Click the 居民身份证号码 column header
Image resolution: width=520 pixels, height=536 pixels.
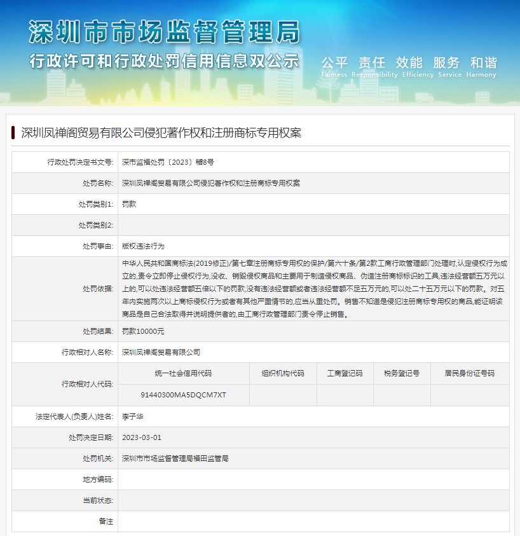[x=469, y=373]
